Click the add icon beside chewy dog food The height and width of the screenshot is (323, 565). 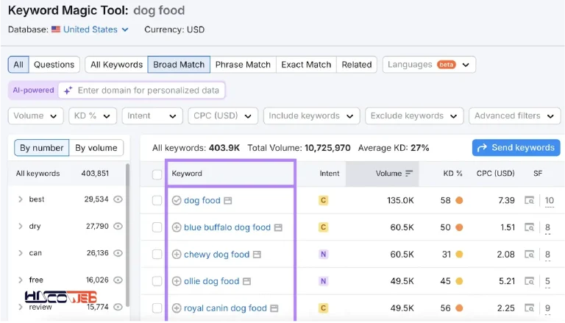(177, 255)
